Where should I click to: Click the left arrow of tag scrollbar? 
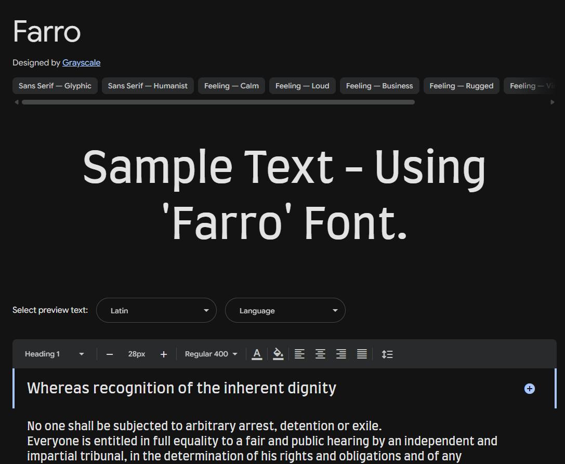tap(16, 102)
